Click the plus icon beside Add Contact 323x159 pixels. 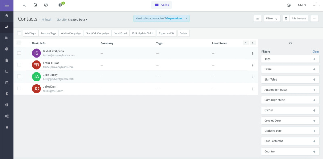(286, 19)
